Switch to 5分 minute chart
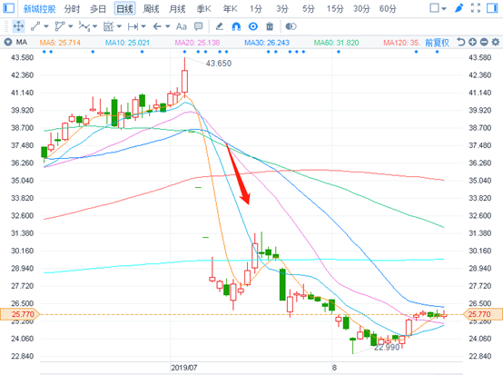This screenshot has width=503, height=375. (309, 9)
